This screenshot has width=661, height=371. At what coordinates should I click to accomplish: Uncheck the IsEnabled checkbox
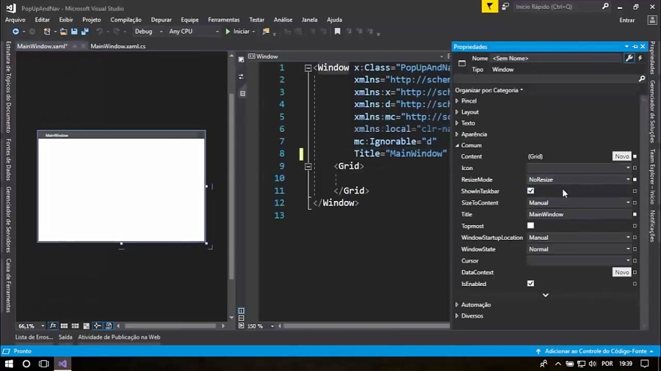530,284
